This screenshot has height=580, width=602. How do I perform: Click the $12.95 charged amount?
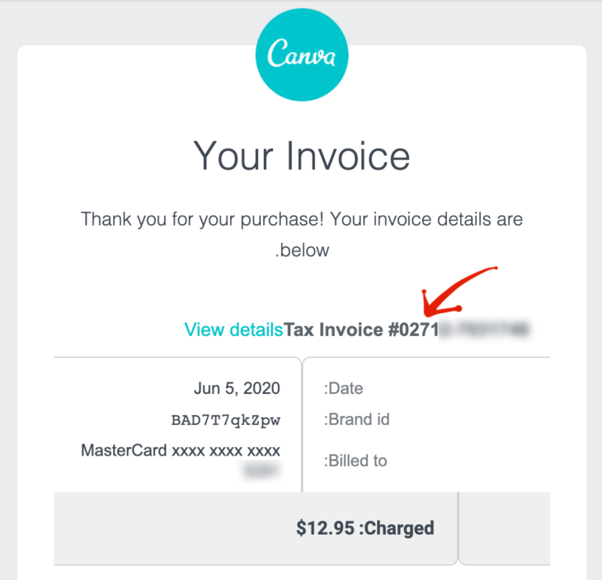click(326, 528)
